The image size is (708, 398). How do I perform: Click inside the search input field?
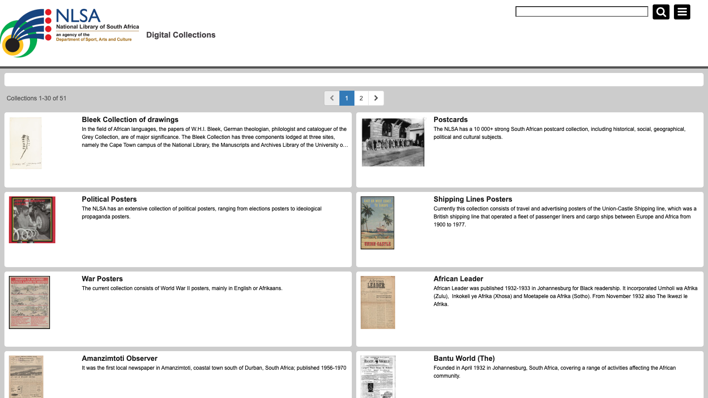tap(581, 11)
